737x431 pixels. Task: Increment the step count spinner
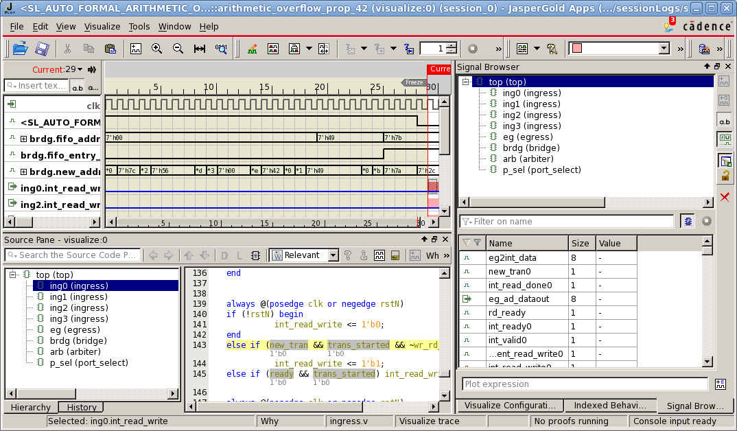pyautogui.click(x=452, y=45)
